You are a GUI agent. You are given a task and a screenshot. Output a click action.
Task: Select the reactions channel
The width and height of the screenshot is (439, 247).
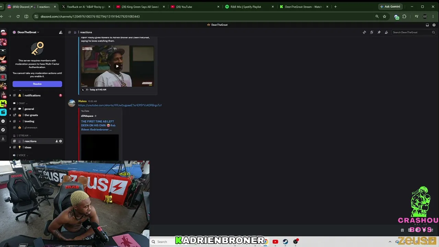(37, 141)
